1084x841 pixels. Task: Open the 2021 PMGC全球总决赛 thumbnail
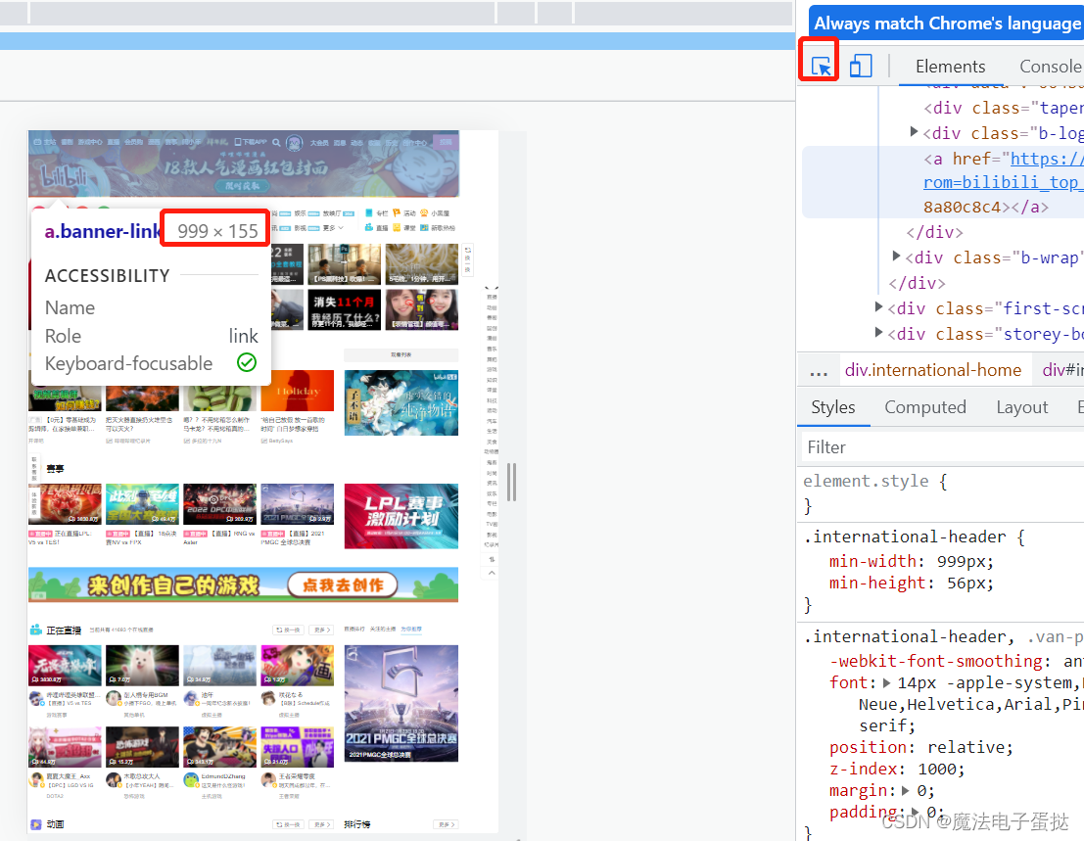(x=401, y=704)
